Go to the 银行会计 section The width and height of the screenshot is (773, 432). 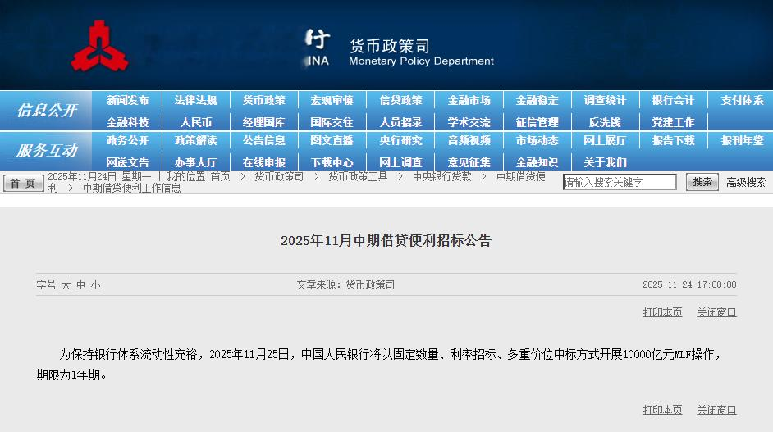673,101
